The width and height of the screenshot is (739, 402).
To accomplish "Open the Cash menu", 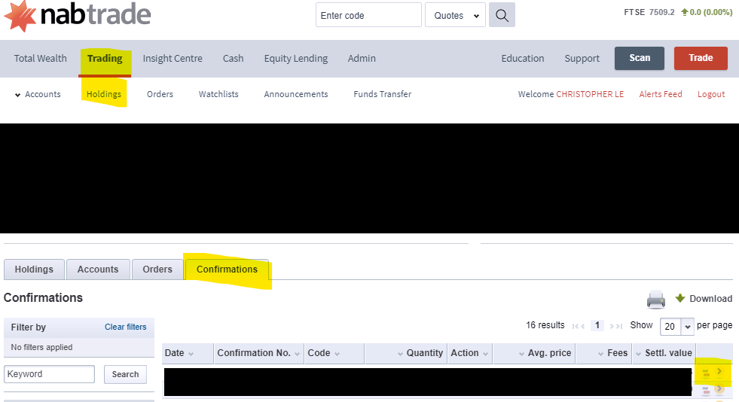I will [233, 59].
